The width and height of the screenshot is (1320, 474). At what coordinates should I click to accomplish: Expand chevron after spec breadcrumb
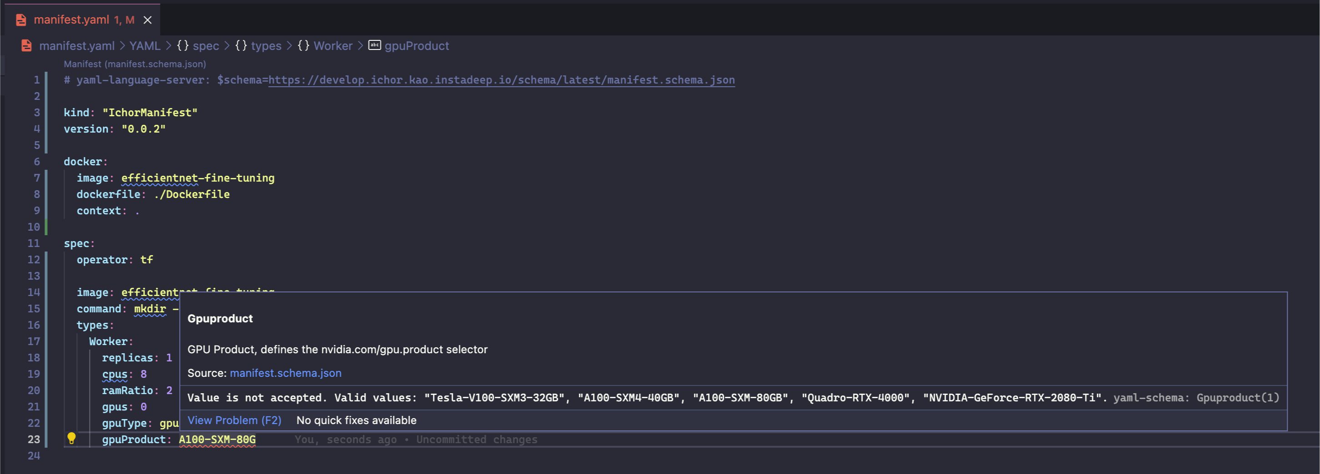point(226,45)
